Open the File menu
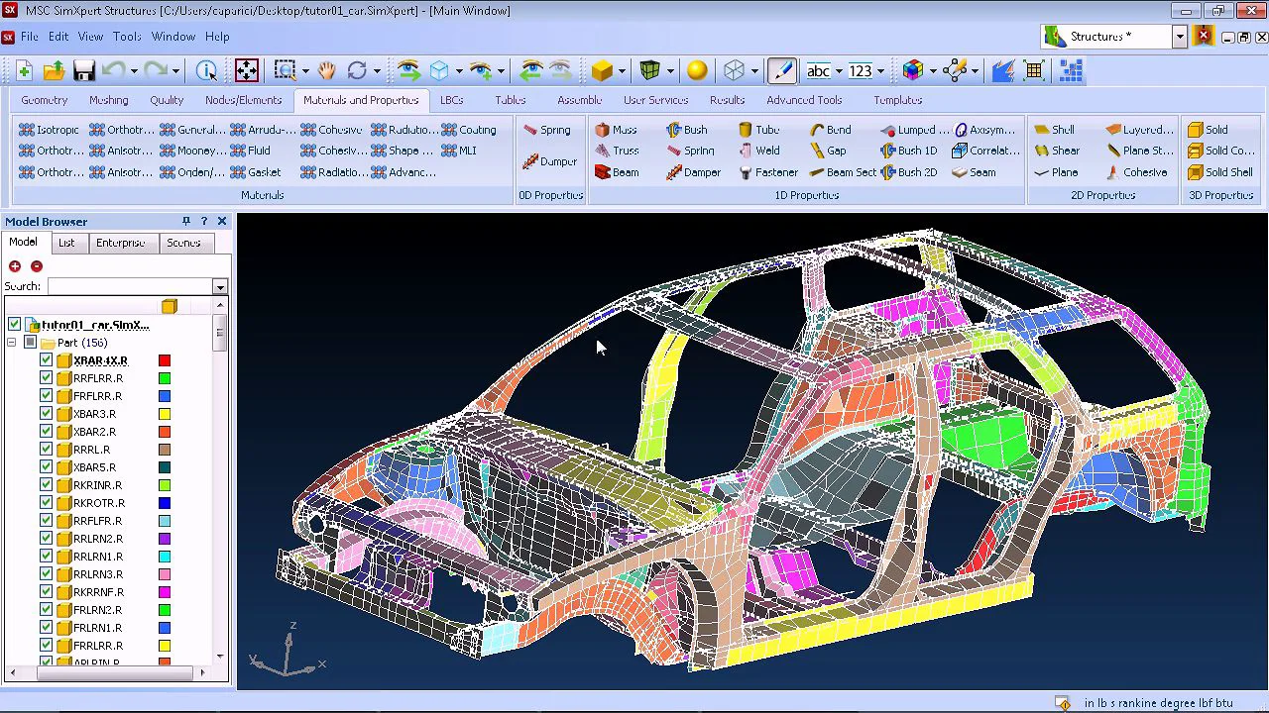 pyautogui.click(x=29, y=37)
